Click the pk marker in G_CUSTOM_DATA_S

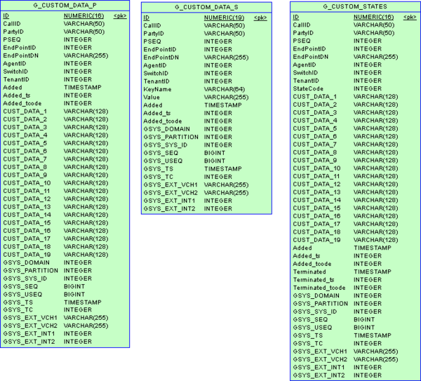click(x=260, y=18)
